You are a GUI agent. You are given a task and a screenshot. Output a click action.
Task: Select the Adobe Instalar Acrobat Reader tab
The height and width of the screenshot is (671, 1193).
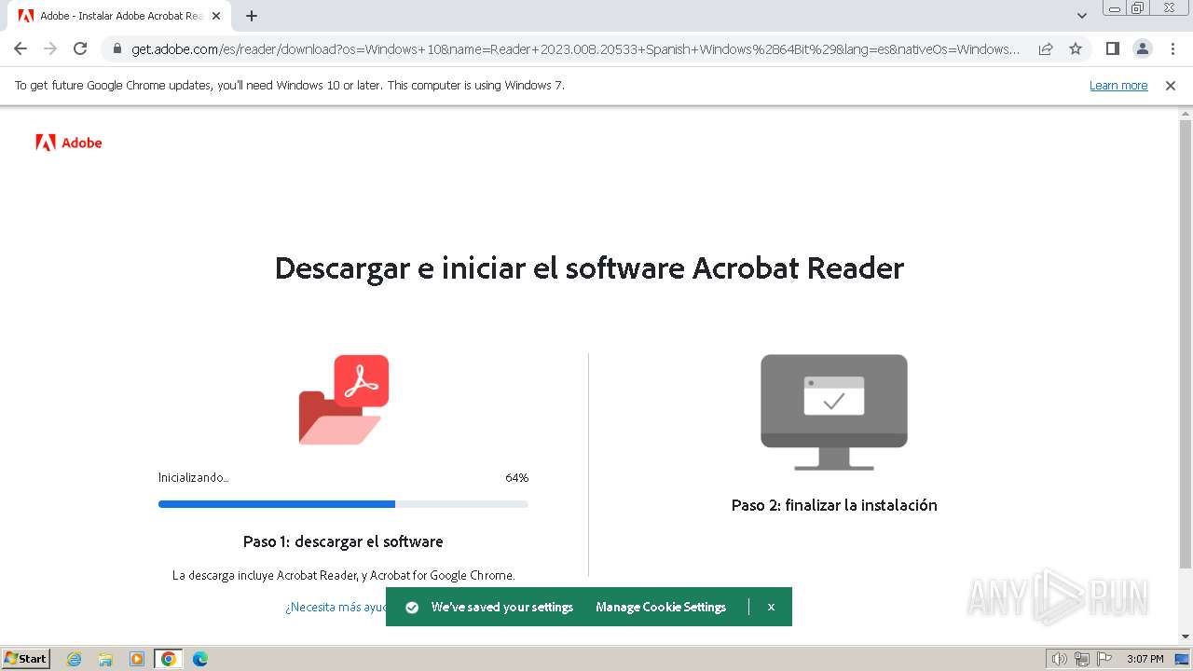click(x=119, y=16)
